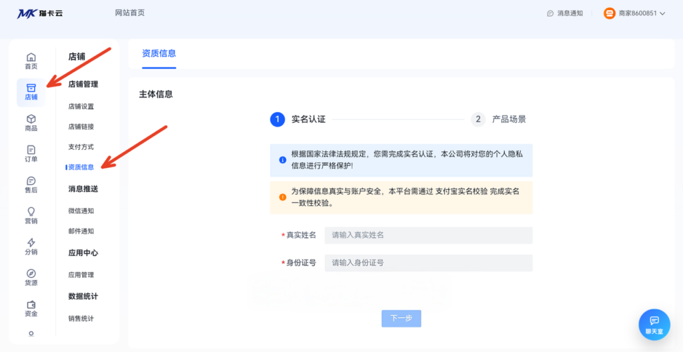Image resolution: width=683 pixels, height=352 pixels.
Task: Click the 店铺管理 section heading
Action: [x=83, y=85]
